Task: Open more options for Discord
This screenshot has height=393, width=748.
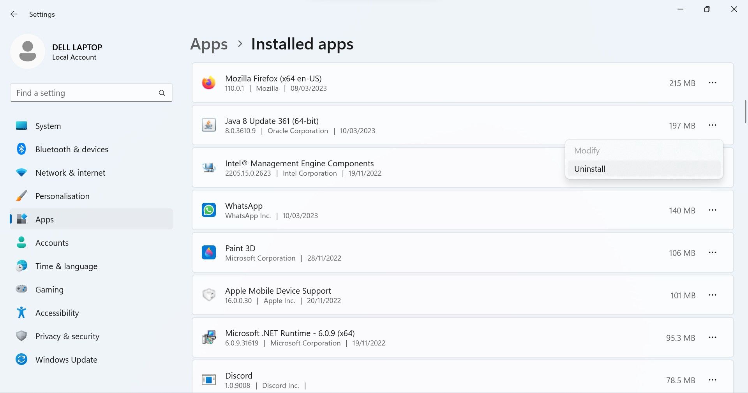Action: [713, 380]
